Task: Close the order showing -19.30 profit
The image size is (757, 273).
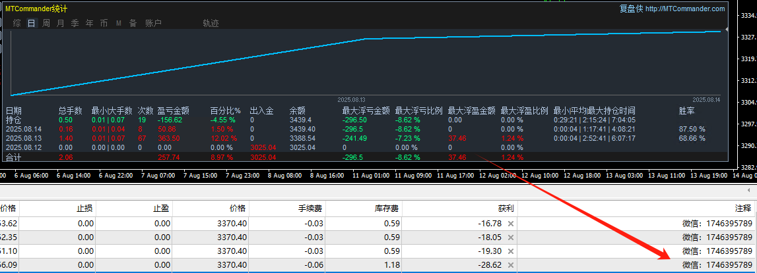Action: pos(510,251)
